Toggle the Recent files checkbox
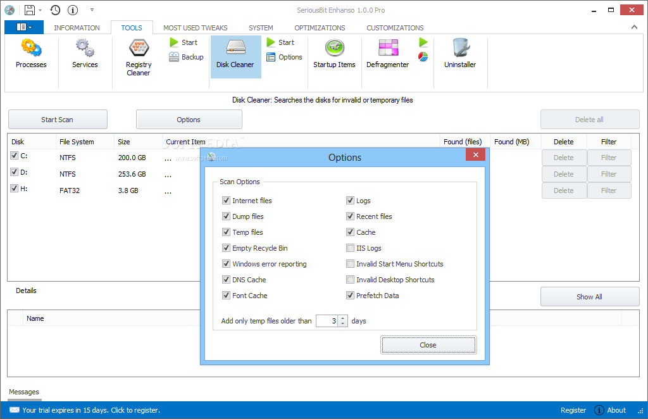 [x=350, y=216]
